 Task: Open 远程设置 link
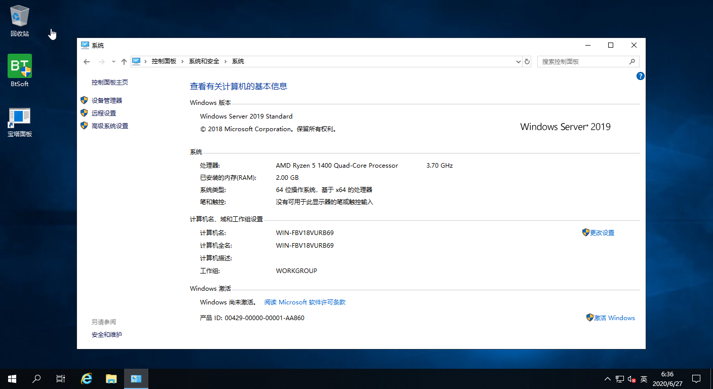[104, 113]
